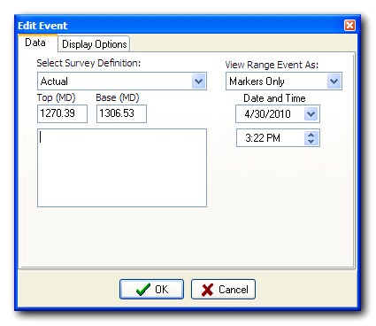Viewport: 376px width, 326px height.
Task: Select the PM portion of the time
Action: click(x=272, y=138)
